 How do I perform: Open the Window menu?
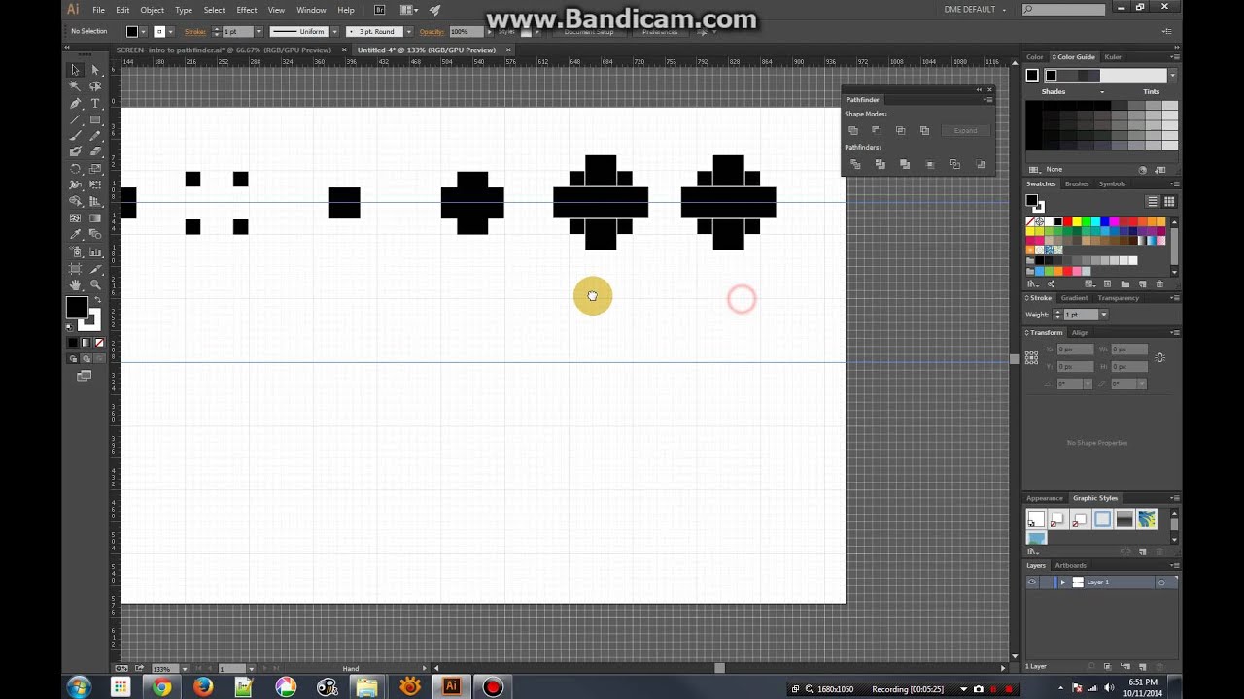311,10
